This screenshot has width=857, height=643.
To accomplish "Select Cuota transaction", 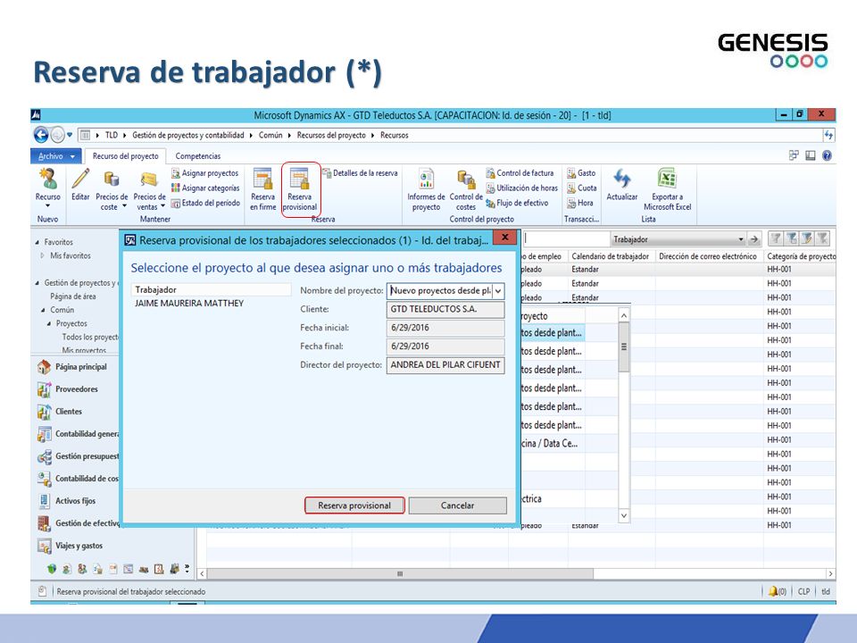I will 581,188.
